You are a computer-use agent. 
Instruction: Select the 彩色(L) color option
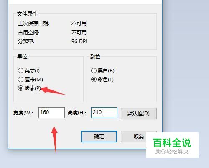(102, 80)
